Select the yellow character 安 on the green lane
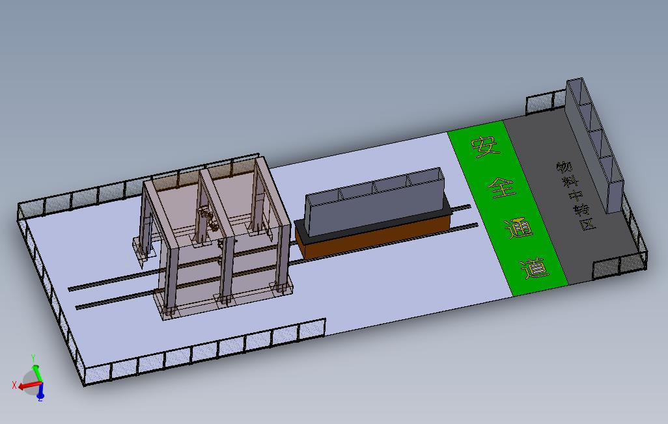 (485, 146)
